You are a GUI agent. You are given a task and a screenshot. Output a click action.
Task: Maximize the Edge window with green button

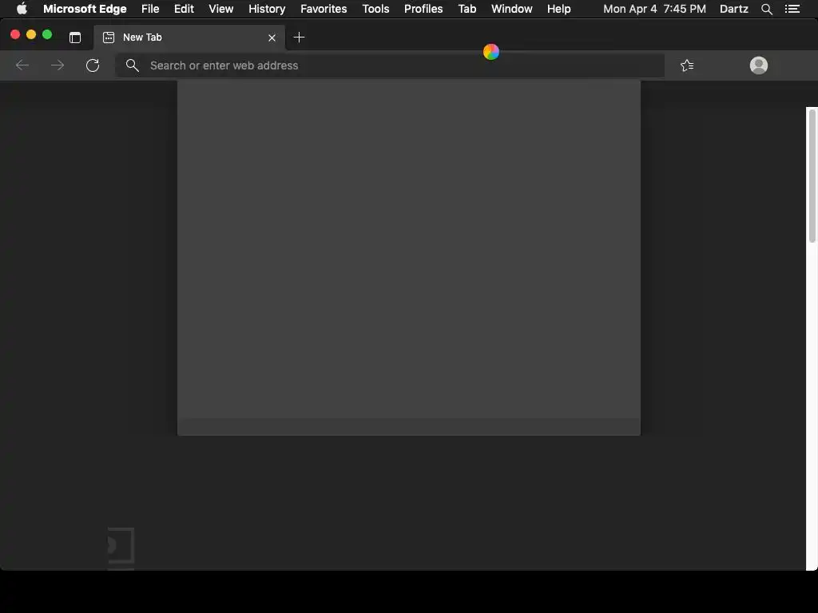47,34
